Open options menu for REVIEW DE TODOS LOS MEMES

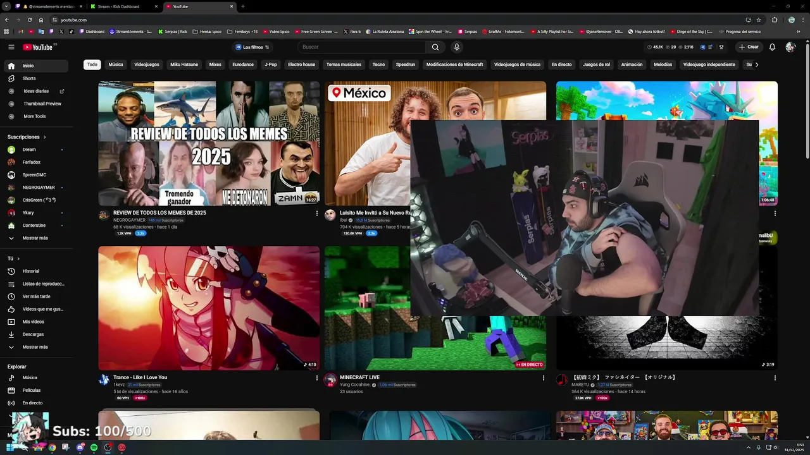(x=317, y=214)
